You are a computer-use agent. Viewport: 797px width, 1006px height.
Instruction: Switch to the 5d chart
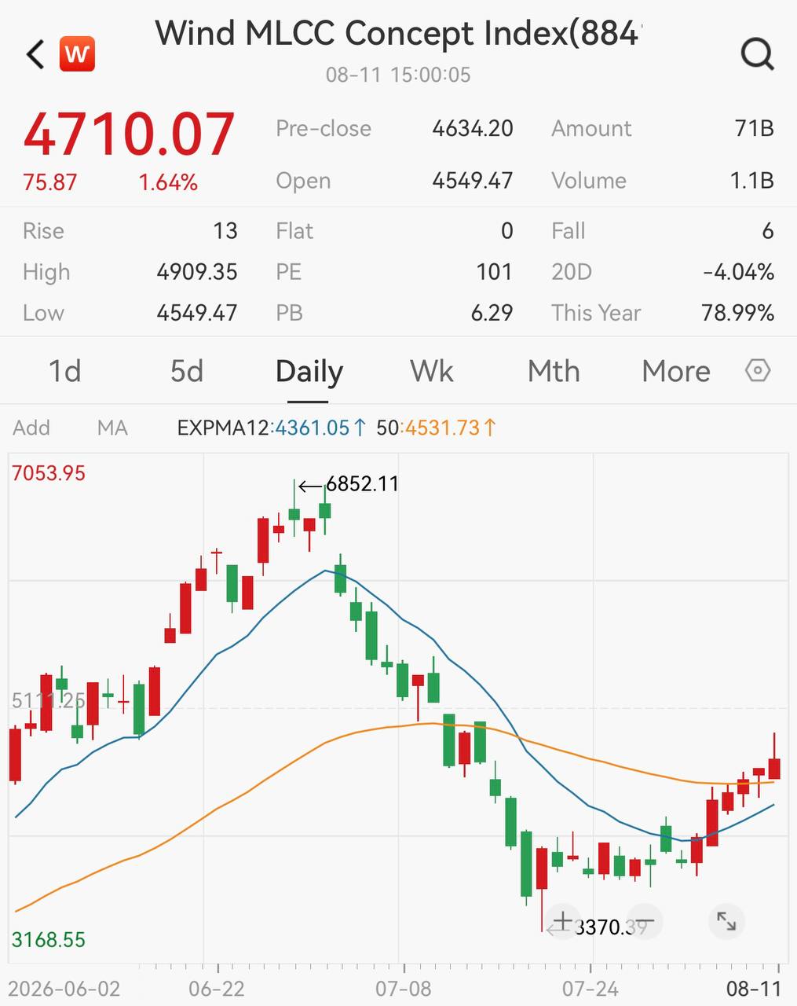[187, 371]
